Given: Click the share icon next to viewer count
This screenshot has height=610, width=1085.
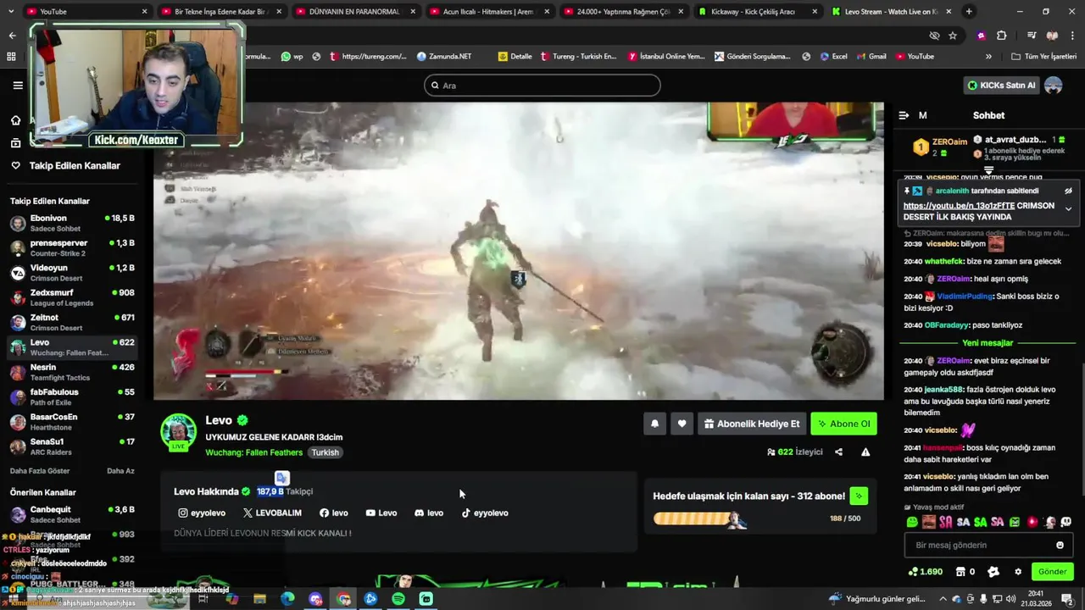Looking at the screenshot, I should [838, 452].
